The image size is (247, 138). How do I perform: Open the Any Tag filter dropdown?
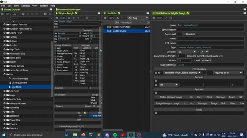tap(138, 18)
